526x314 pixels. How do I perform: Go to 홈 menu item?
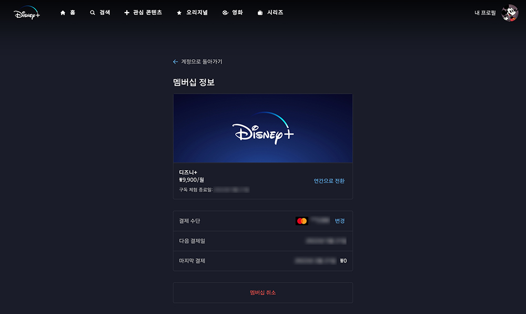(73, 13)
